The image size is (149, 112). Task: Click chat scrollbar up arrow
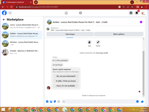pyautogui.click(x=143, y=39)
